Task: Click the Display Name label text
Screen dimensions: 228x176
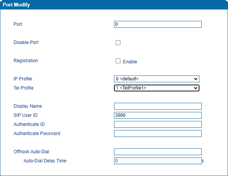Action: coord(28,106)
